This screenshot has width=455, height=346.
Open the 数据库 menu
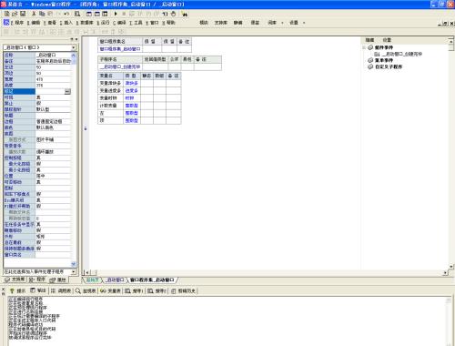85,23
